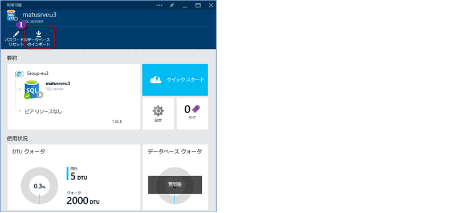This screenshot has height=213, width=456.
Task: Open the 設定 gear tile
Action: click(158, 113)
